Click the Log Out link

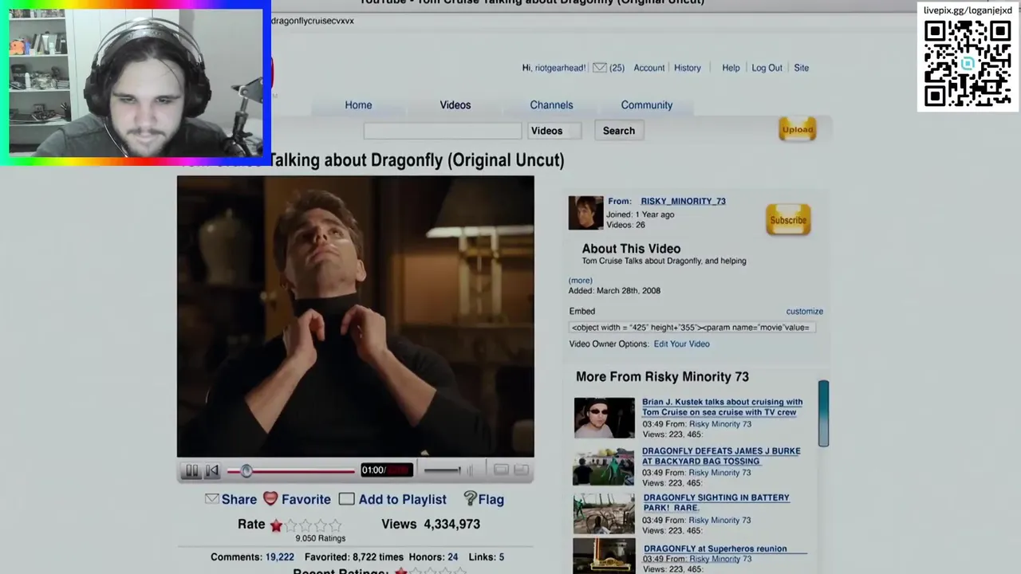[x=767, y=68]
